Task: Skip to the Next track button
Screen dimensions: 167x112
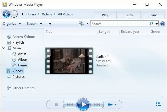Action: [x=97, y=105]
